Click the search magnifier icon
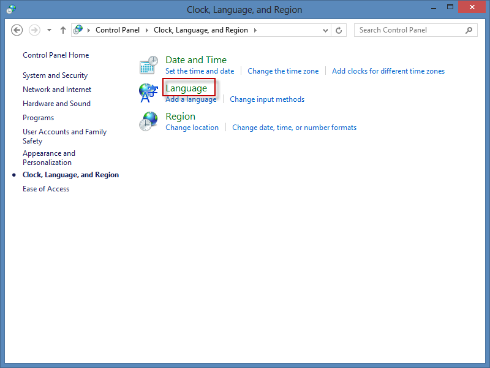This screenshot has height=368, width=490. pos(469,30)
